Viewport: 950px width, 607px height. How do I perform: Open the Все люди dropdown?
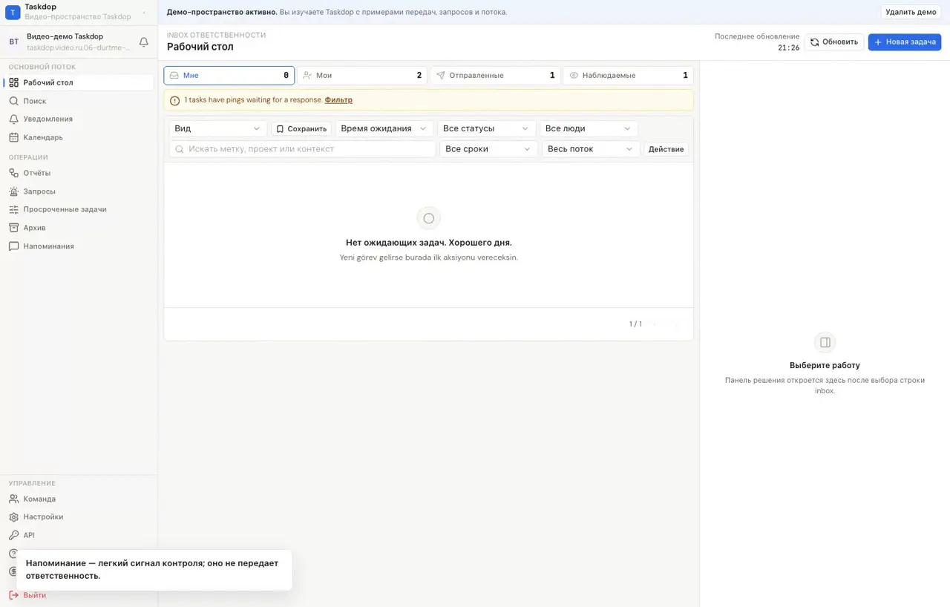click(589, 128)
